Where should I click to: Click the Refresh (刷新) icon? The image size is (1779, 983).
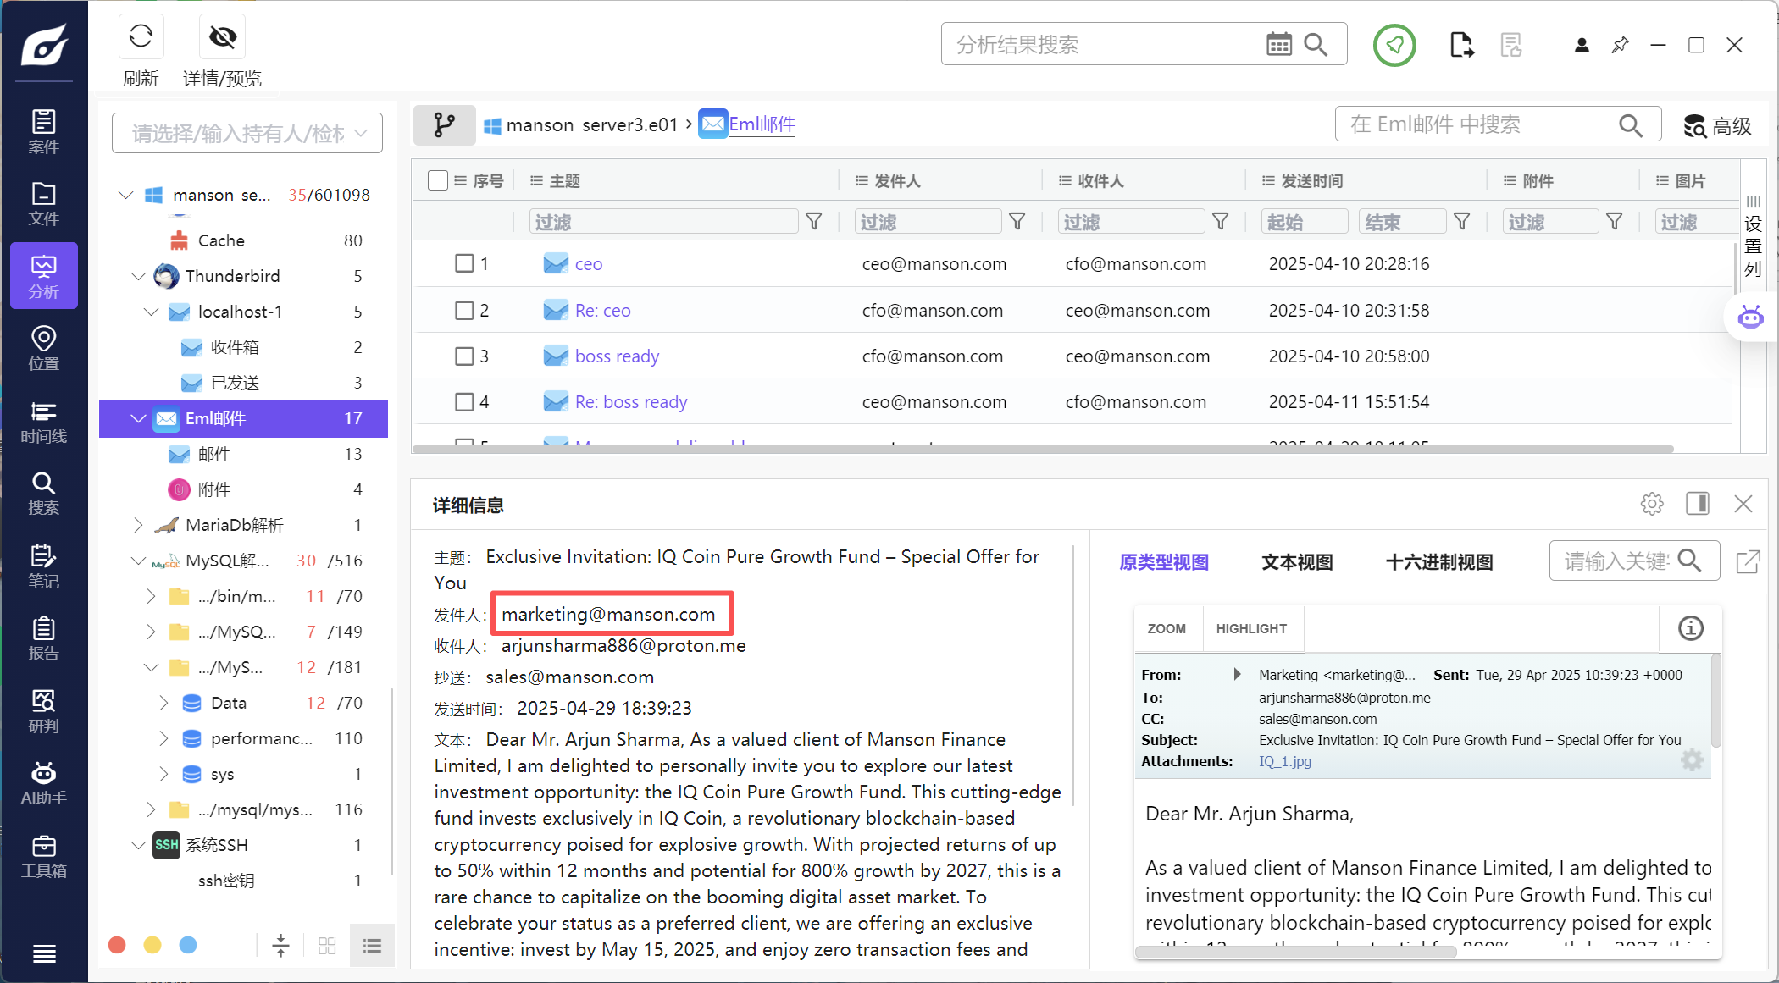coord(141,36)
